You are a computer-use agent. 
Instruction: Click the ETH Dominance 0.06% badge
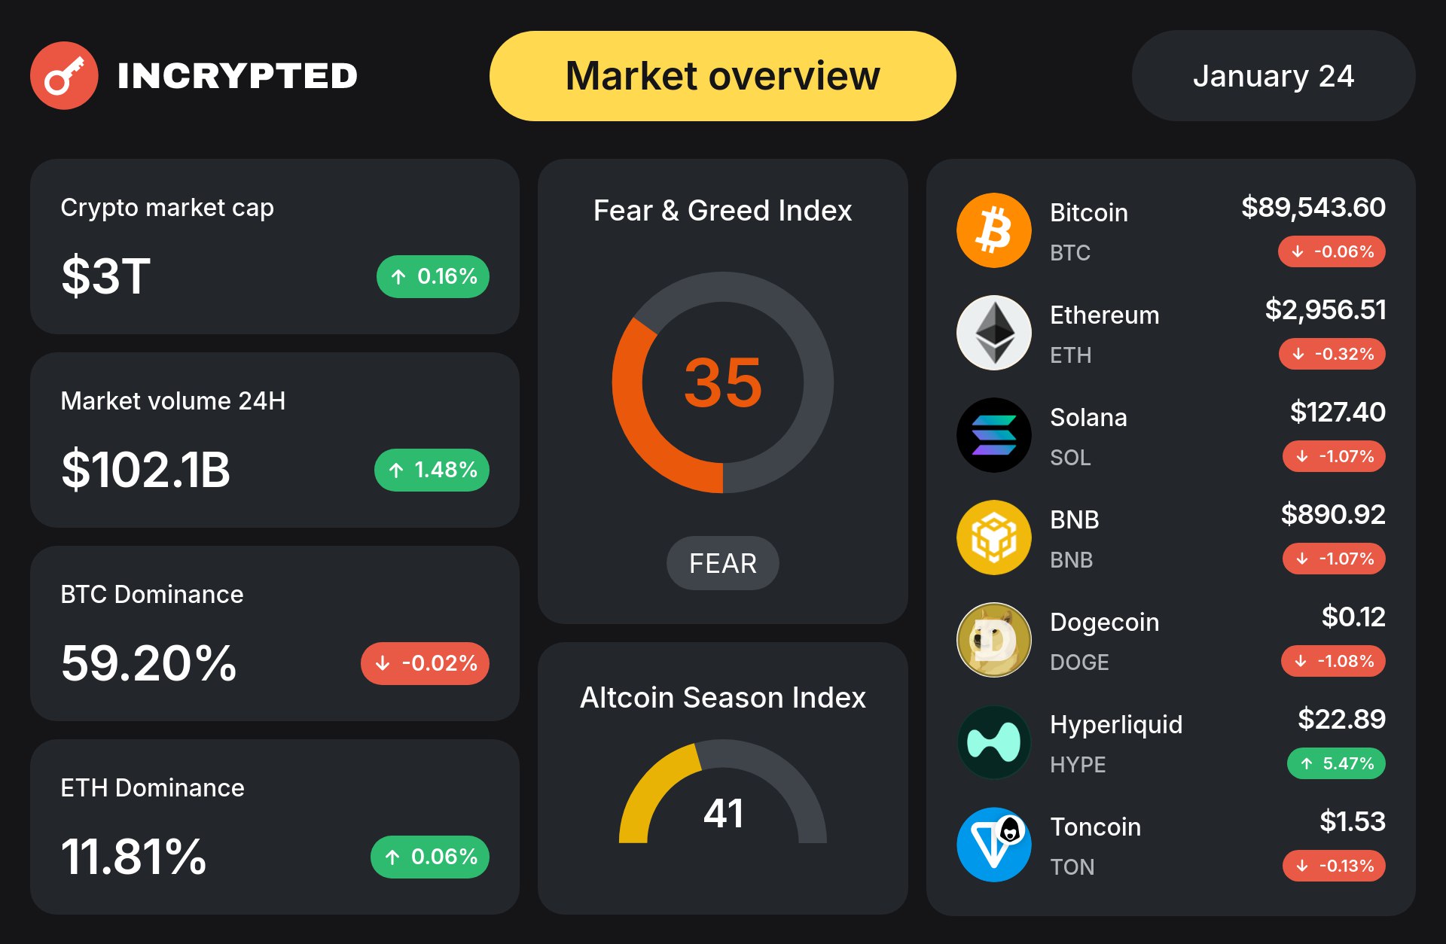(429, 857)
